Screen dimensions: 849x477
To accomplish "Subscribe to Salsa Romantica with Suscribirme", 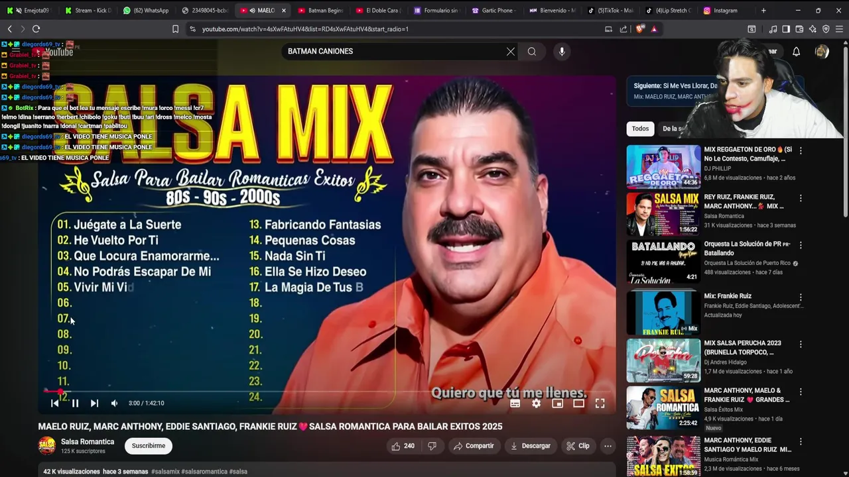I will [x=149, y=446].
